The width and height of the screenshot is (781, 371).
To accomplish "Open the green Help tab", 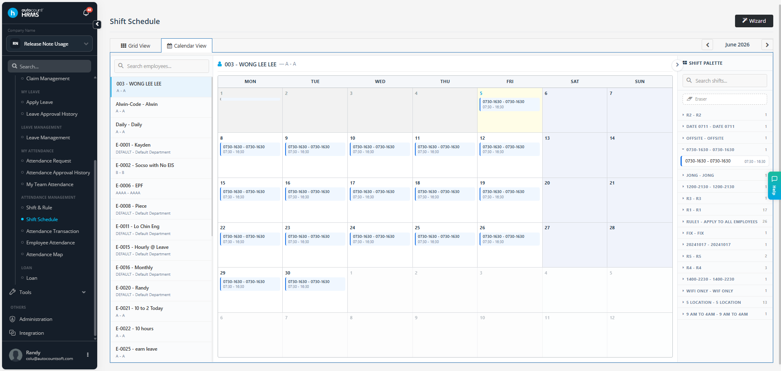I will [x=774, y=186].
